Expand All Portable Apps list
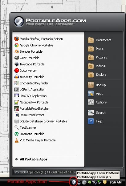This screenshot has height=186, width=126. click(31, 159)
